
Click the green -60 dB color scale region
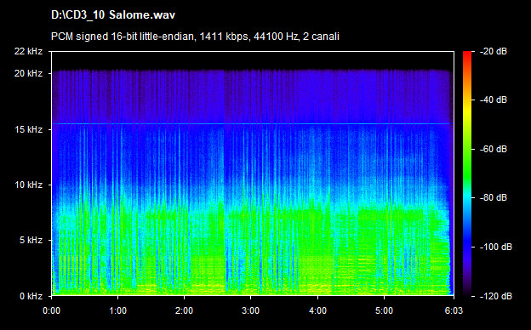click(467, 149)
